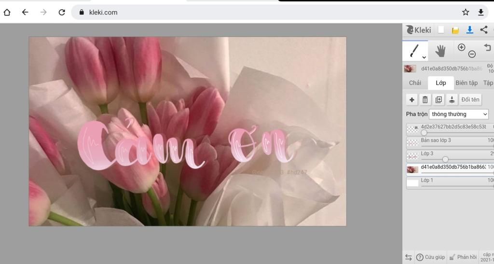This screenshot has width=494, height=264.
Task: Duplicate the selected layer
Action: (439, 100)
